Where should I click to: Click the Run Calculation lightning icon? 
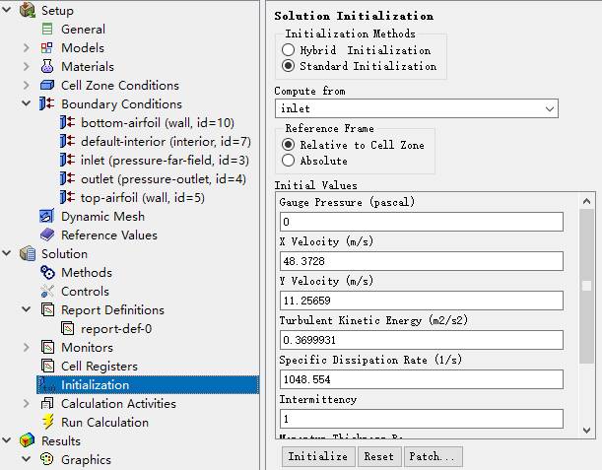[x=47, y=422]
